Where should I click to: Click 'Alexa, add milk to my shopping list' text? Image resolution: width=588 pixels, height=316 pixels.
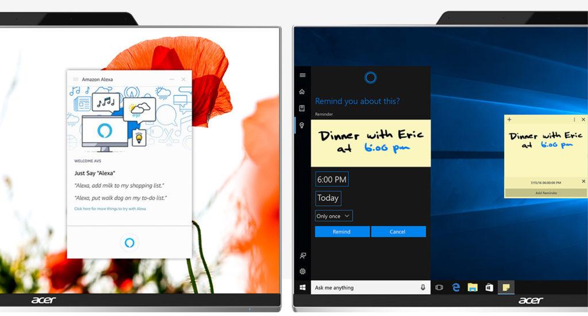[119, 186]
